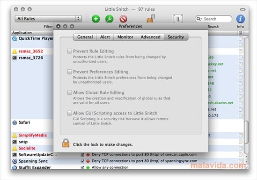Select the Security tab

176,37
